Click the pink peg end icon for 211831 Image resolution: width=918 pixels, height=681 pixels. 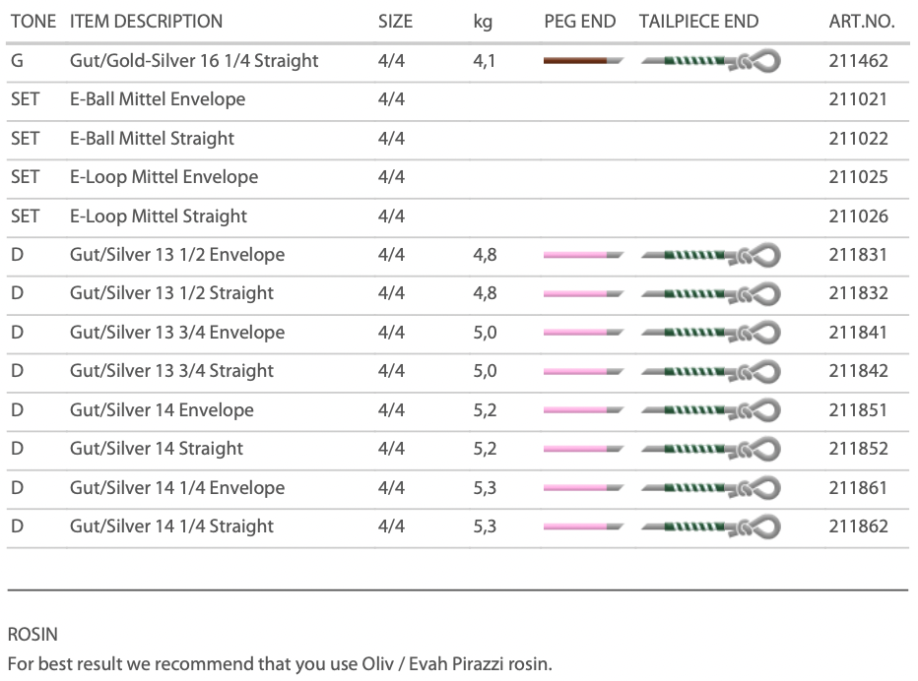point(582,255)
